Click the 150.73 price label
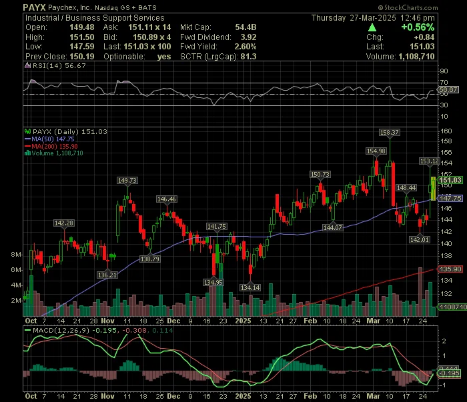This screenshot has height=402, width=467. [320, 175]
